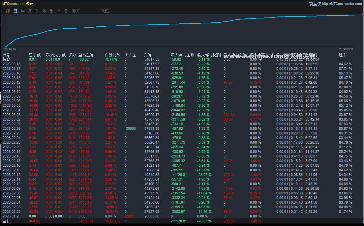Click the total profit 54558.91
The height and width of the screenshot is (226, 364).
pos(86,221)
